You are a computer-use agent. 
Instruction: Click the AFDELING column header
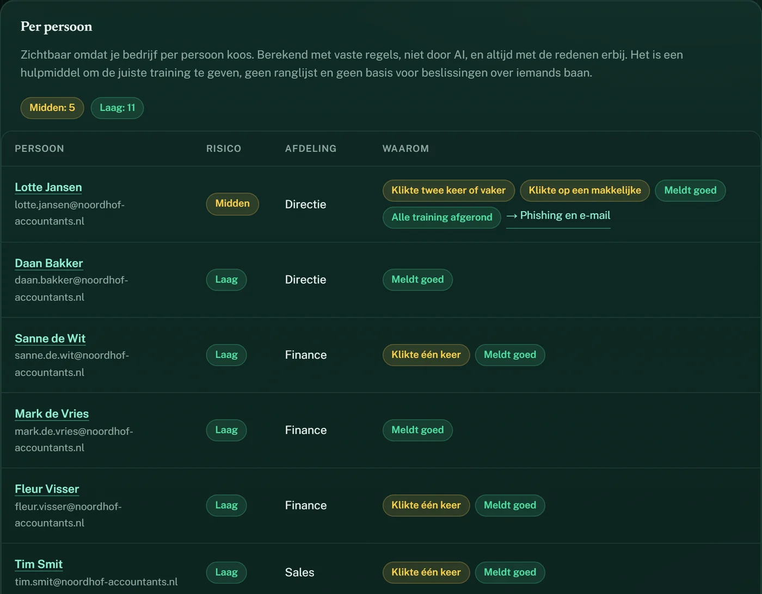coord(311,149)
